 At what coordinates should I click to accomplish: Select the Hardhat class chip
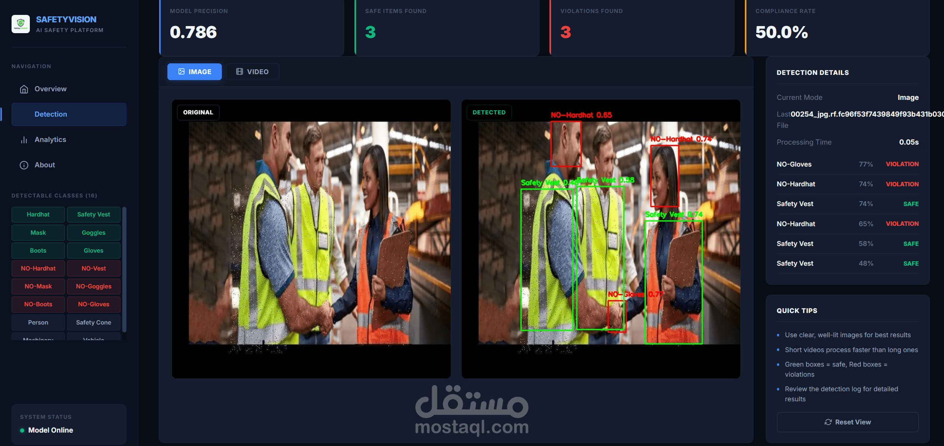coord(38,215)
